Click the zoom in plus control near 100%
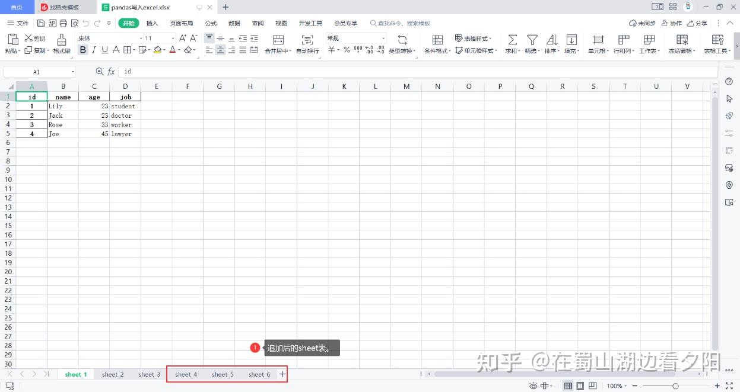This screenshot has height=392, width=740. (717, 385)
